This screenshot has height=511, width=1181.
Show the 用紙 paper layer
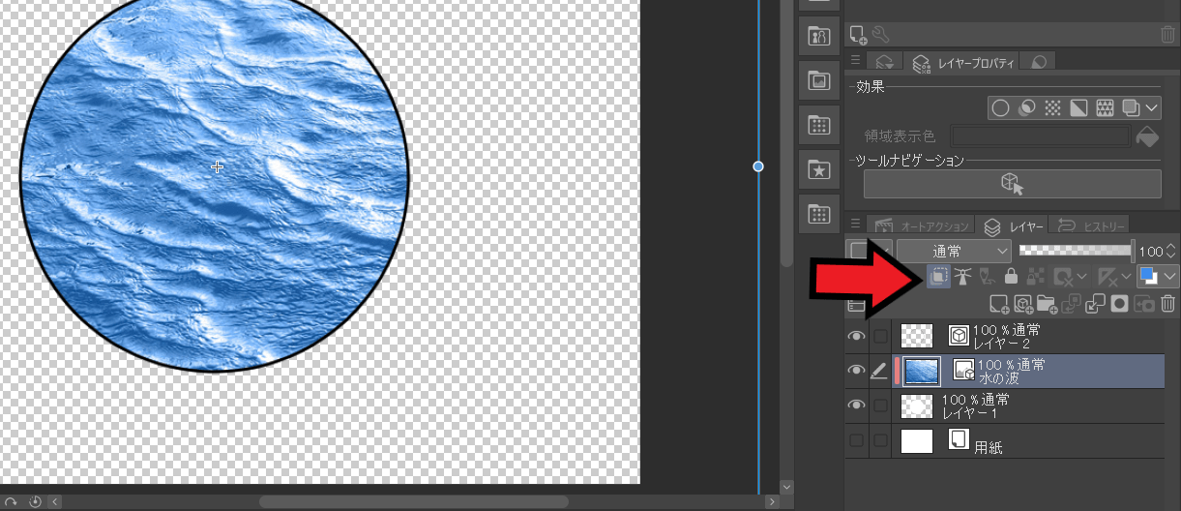856,441
